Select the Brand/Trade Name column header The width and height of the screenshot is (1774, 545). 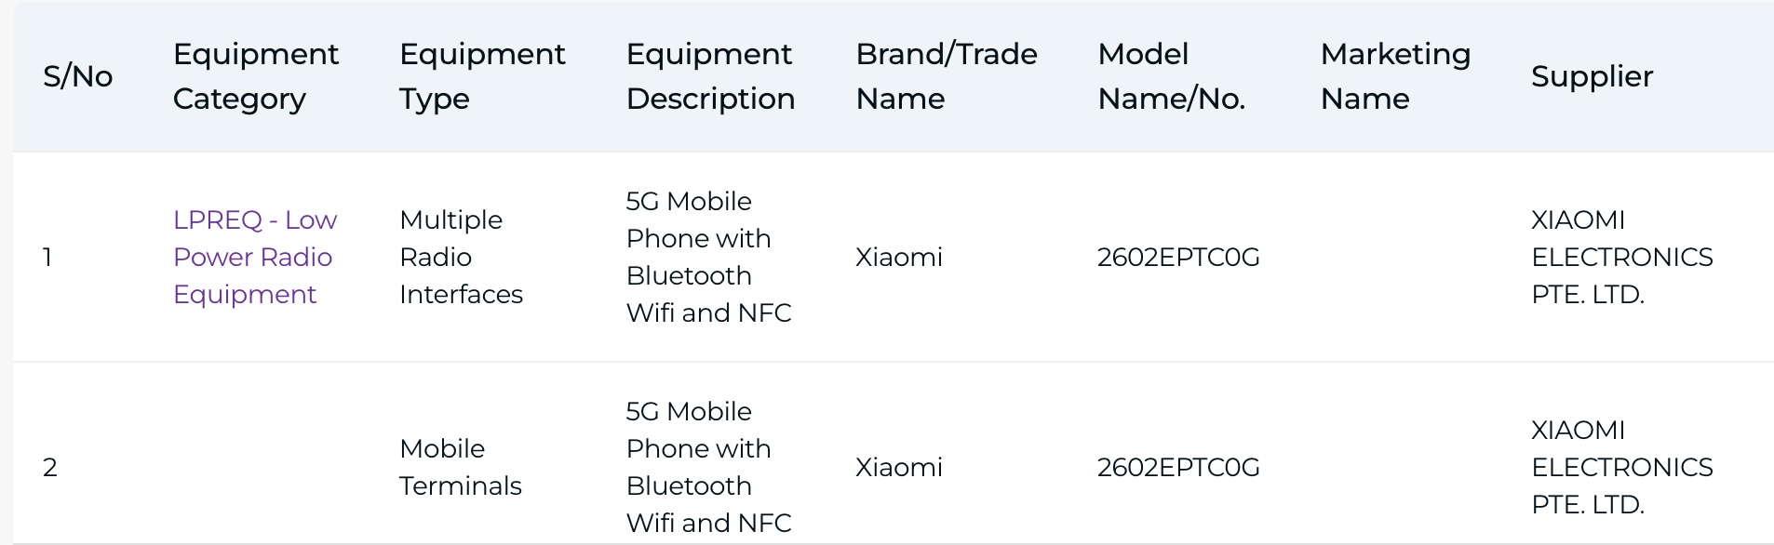947,76
